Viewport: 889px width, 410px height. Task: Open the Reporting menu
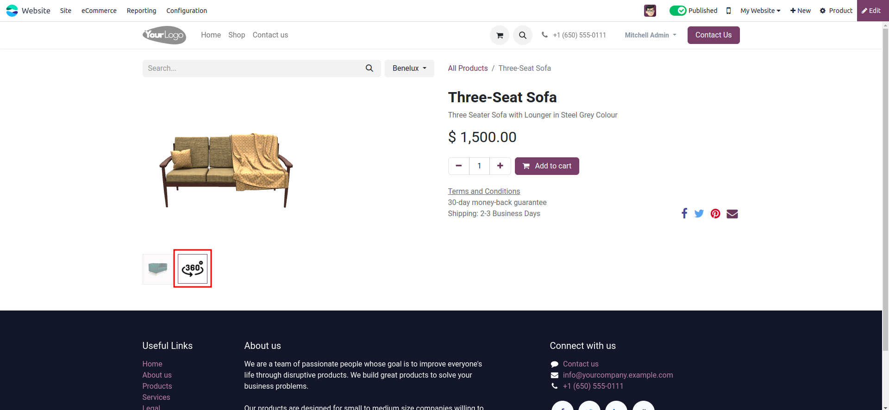click(141, 11)
